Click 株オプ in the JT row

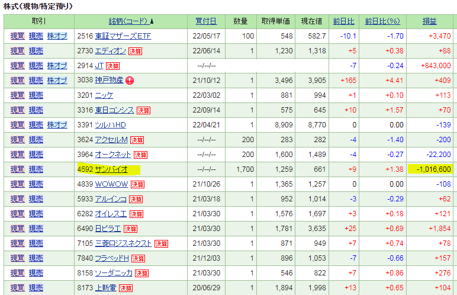(57, 66)
